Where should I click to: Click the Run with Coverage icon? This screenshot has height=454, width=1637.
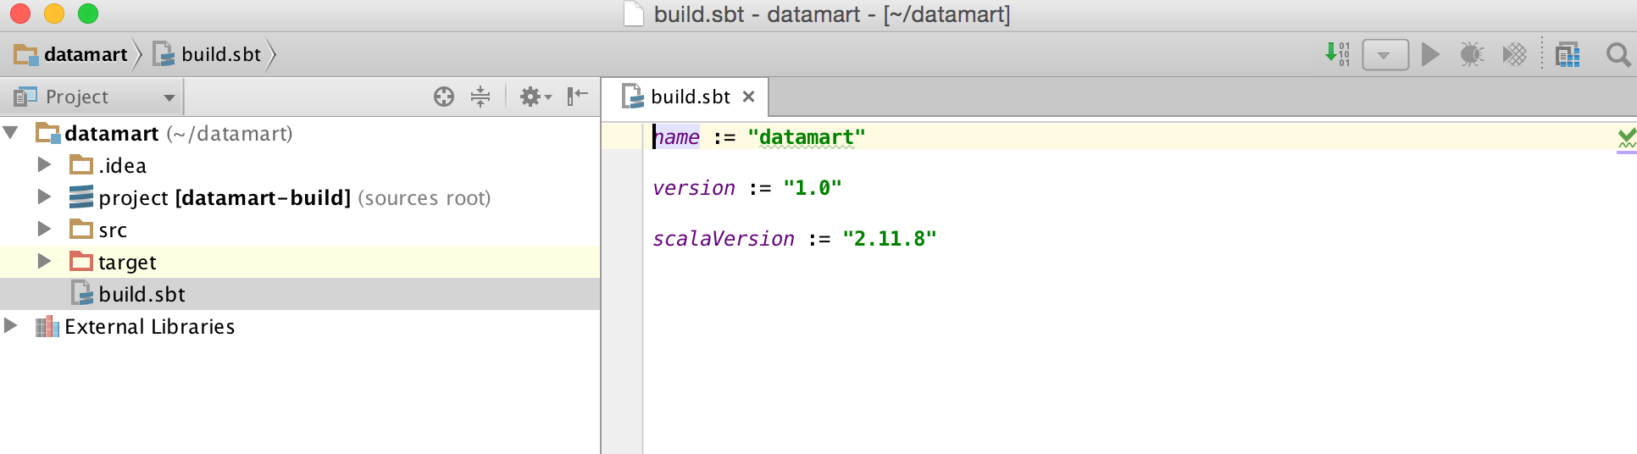click(x=1514, y=55)
